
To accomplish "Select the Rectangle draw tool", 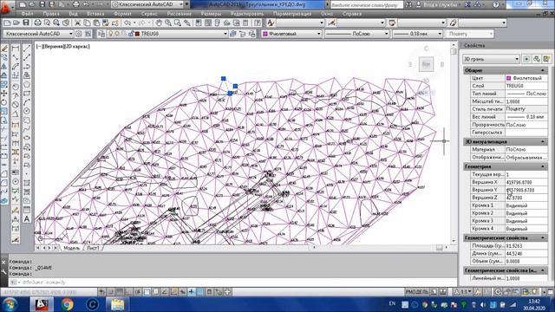I will coord(27,94).
